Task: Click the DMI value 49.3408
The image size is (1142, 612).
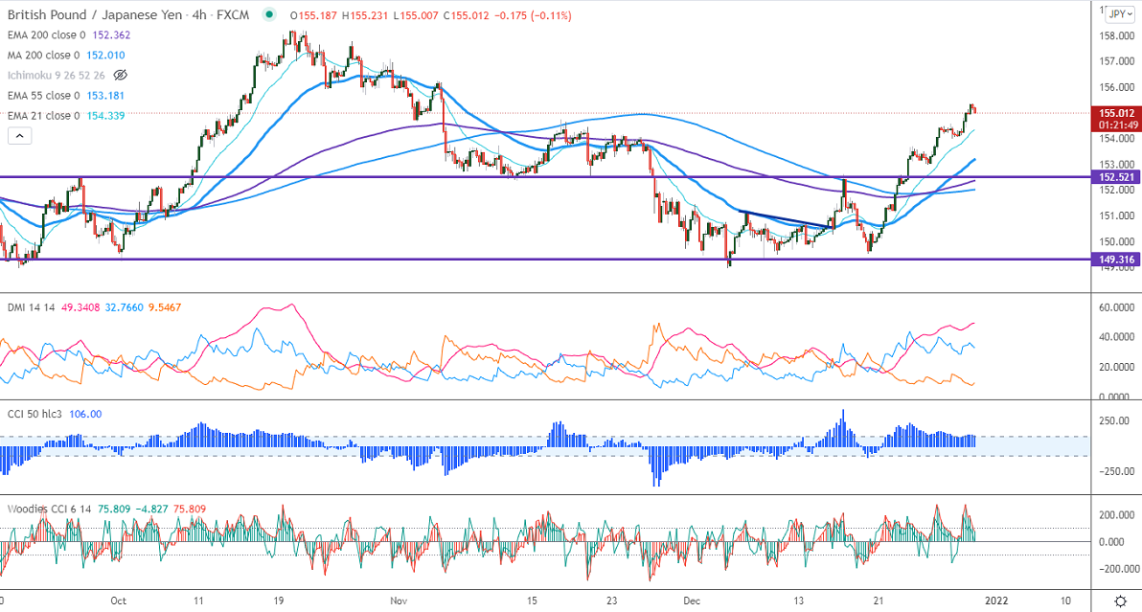Action: [80, 307]
